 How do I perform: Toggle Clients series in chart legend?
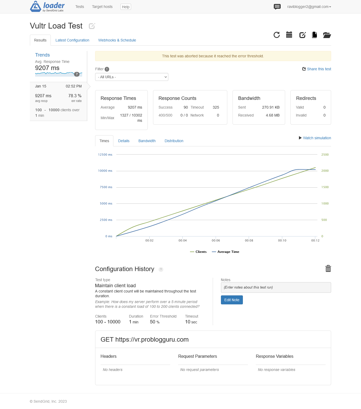point(198,252)
